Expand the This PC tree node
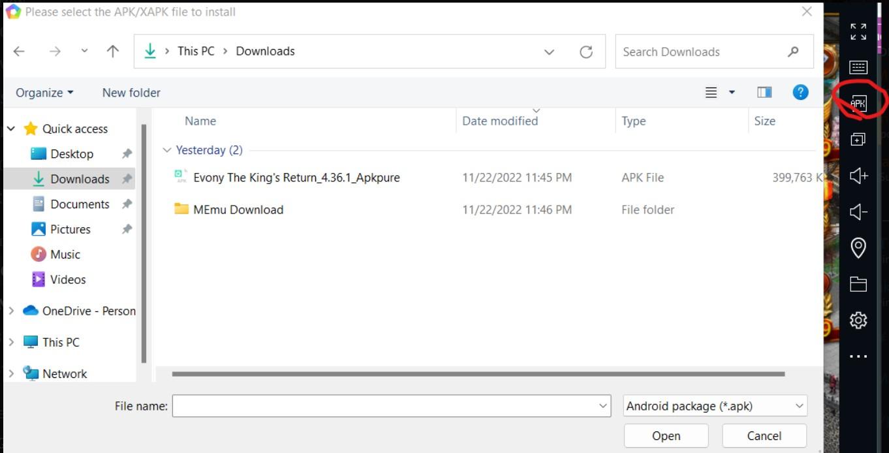The width and height of the screenshot is (889, 453). tap(11, 342)
